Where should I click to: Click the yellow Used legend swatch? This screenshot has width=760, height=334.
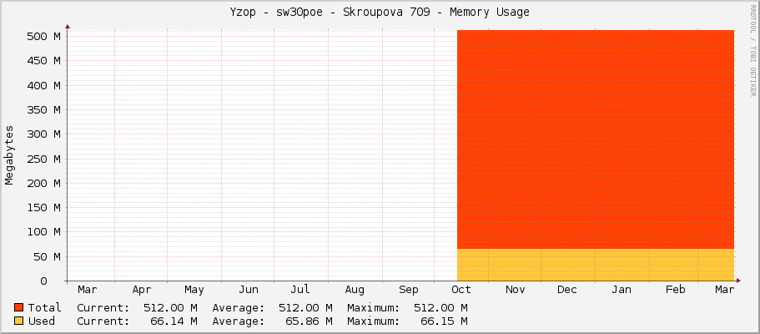(x=19, y=321)
